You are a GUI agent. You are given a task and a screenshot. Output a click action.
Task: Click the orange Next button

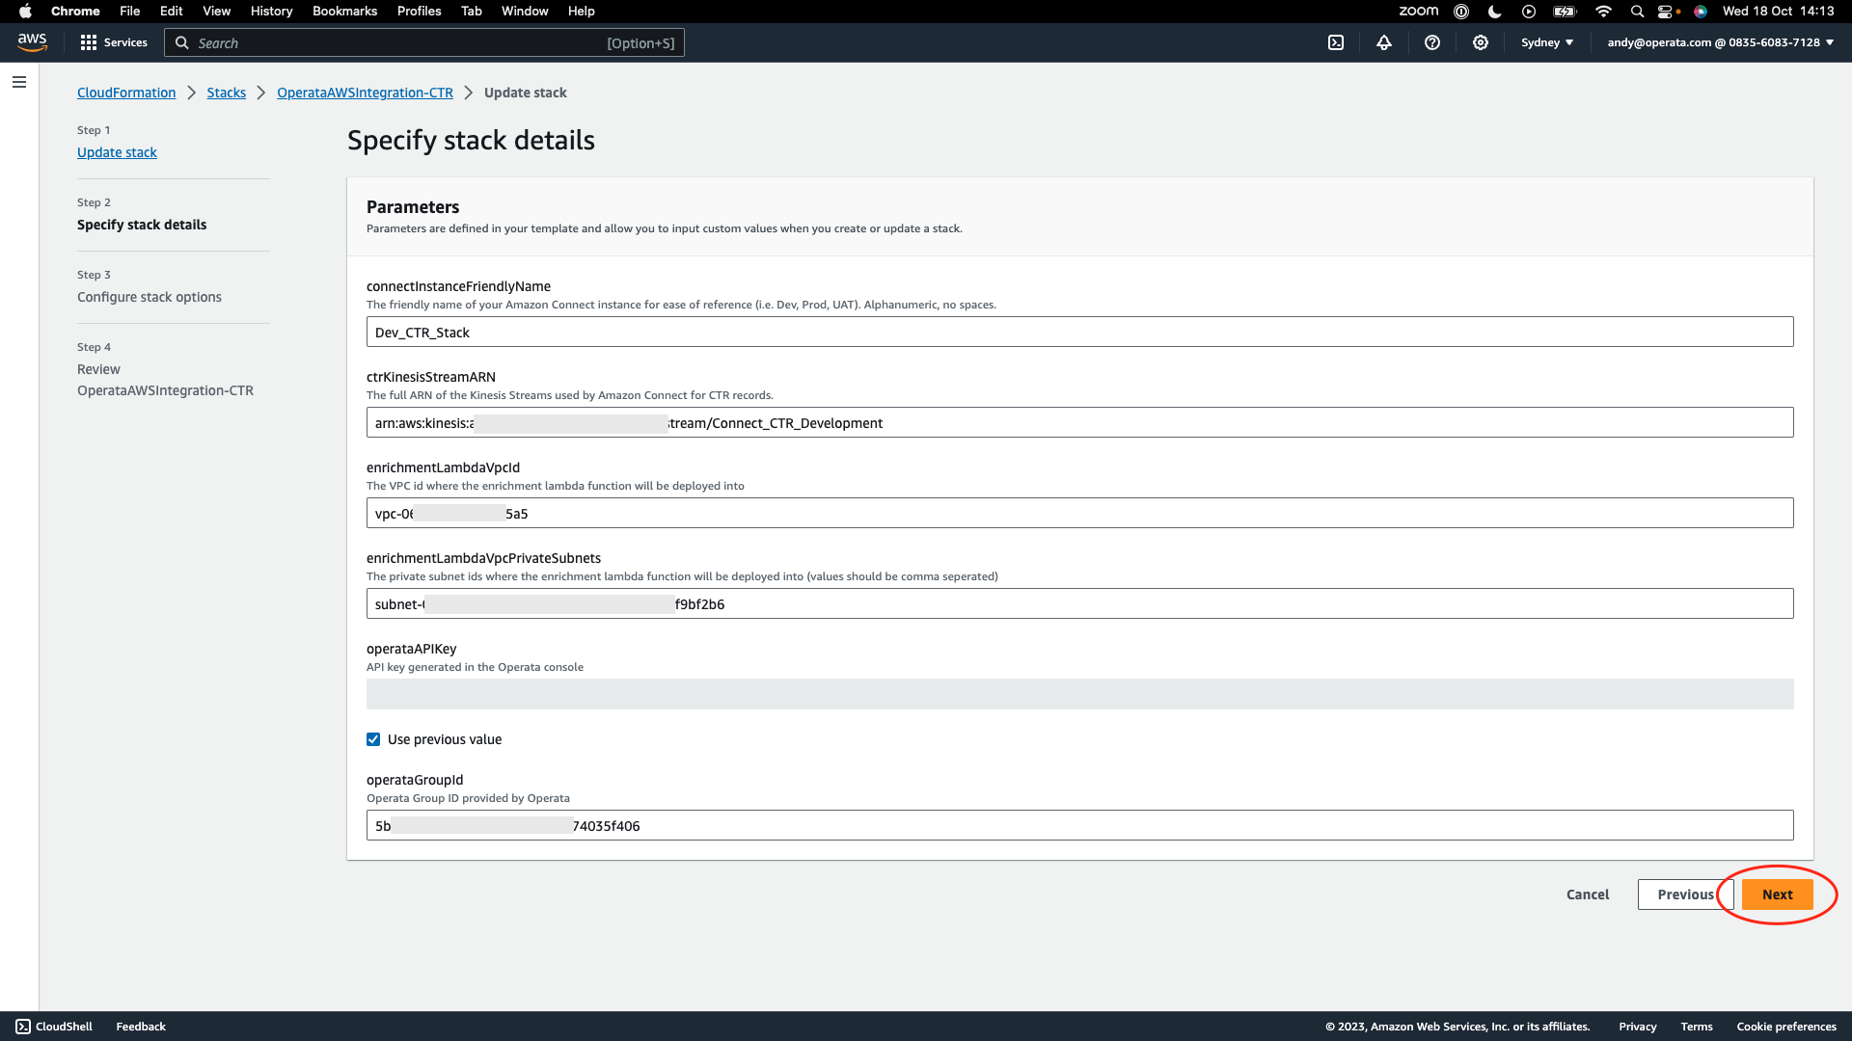point(1777,894)
